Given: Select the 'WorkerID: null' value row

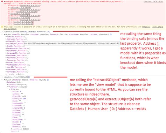Looking at the screenshot, I should click(x=19, y=127).
